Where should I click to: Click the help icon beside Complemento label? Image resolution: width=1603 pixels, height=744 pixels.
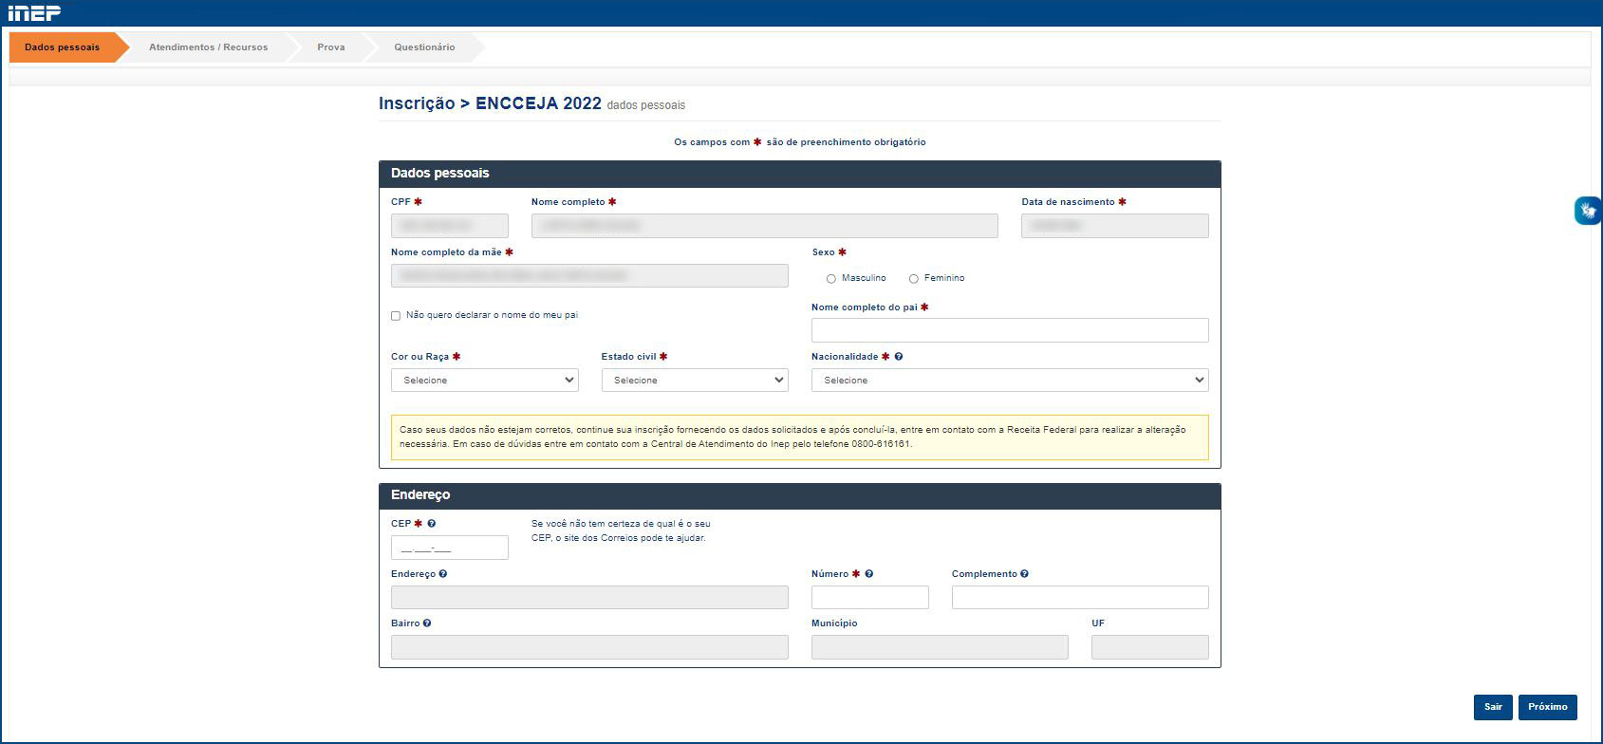[x=1025, y=574]
